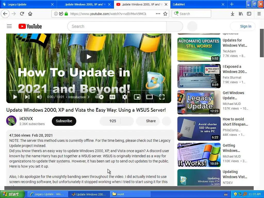264x198 pixels.
Task: Click the taskbar clock 11:33 AM
Action: point(254,194)
